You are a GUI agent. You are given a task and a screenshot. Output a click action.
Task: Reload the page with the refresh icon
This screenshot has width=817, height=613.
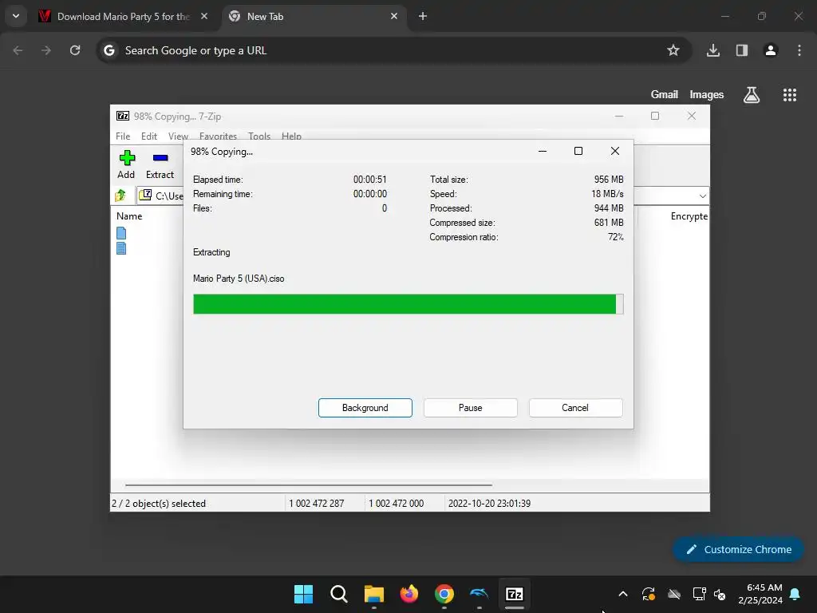tap(75, 50)
